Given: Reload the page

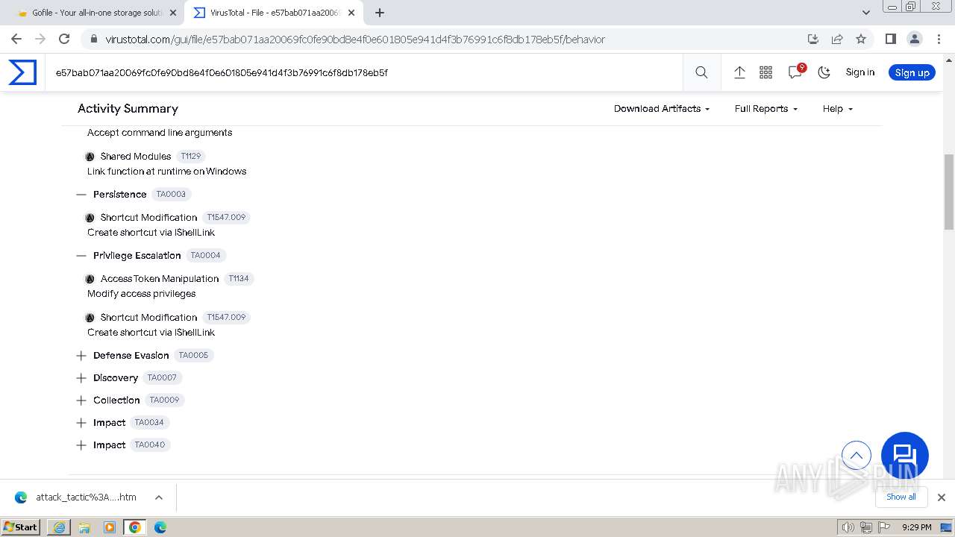Looking at the screenshot, I should tap(64, 39).
